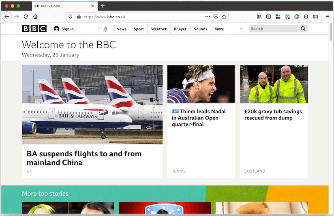
Task: Select the BBC - Home tab
Action: point(65,6)
